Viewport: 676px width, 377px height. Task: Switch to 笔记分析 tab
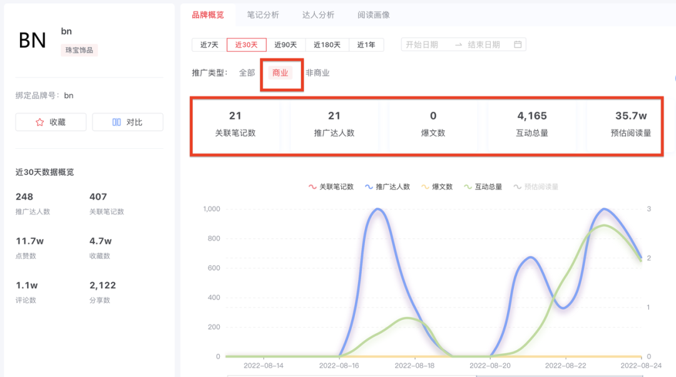(x=263, y=14)
